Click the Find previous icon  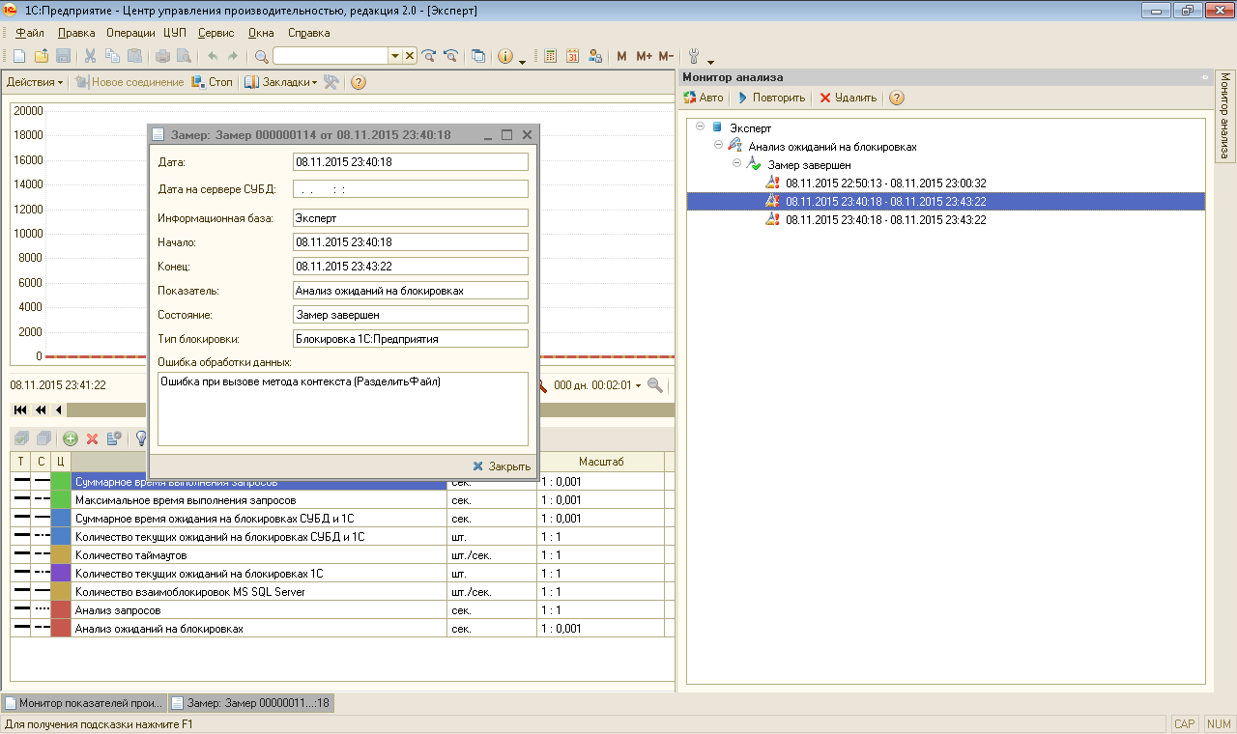point(450,56)
